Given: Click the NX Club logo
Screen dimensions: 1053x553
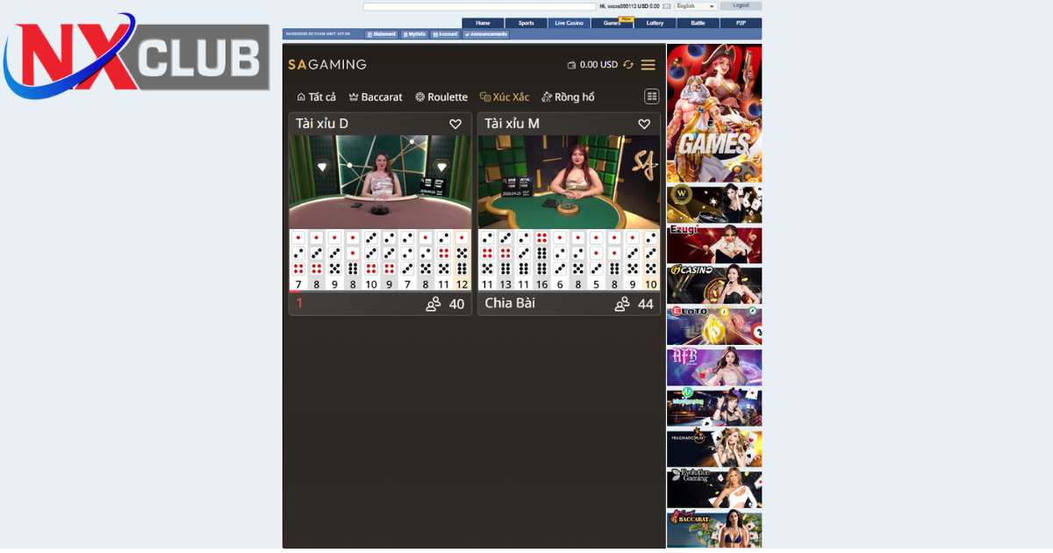Looking at the screenshot, I should [136, 56].
